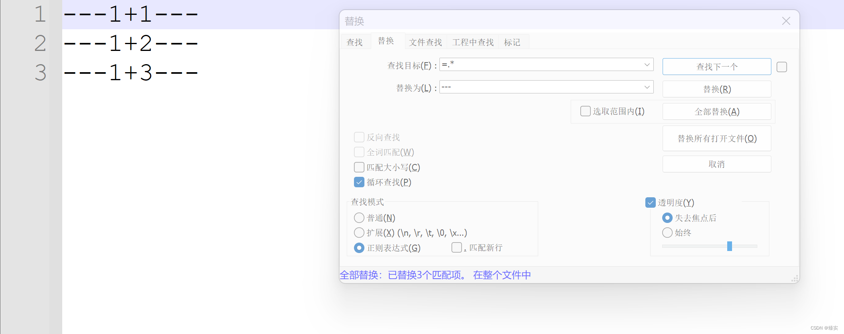Click the 全部替换 status message text
Viewport: 844px width, 334px height.
(435, 275)
